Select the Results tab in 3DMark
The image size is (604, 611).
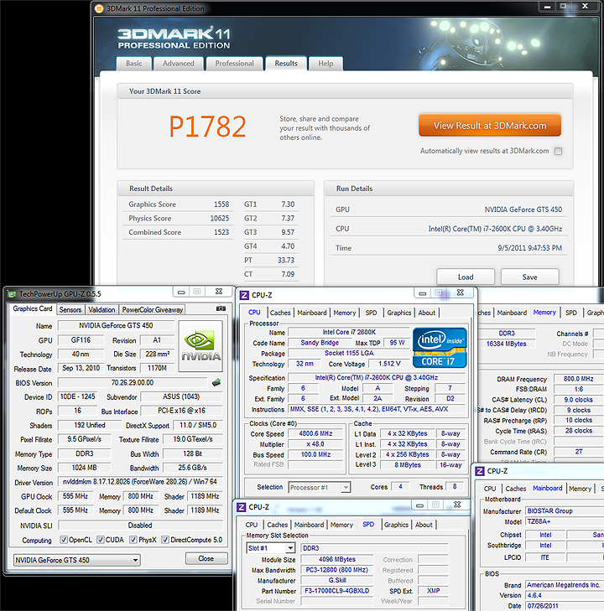(x=286, y=64)
